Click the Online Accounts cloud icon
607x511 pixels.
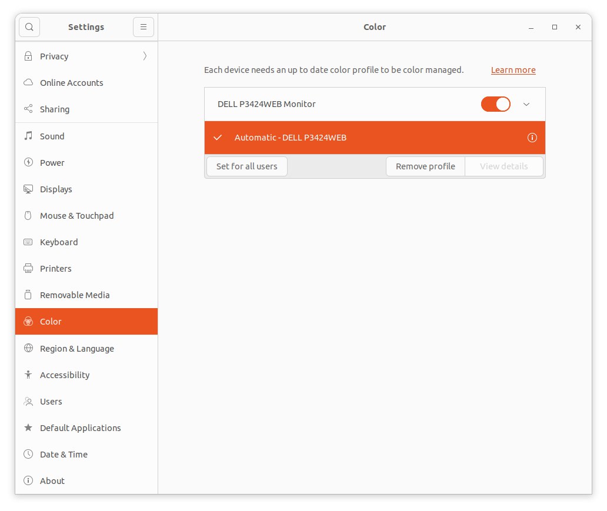tap(28, 82)
